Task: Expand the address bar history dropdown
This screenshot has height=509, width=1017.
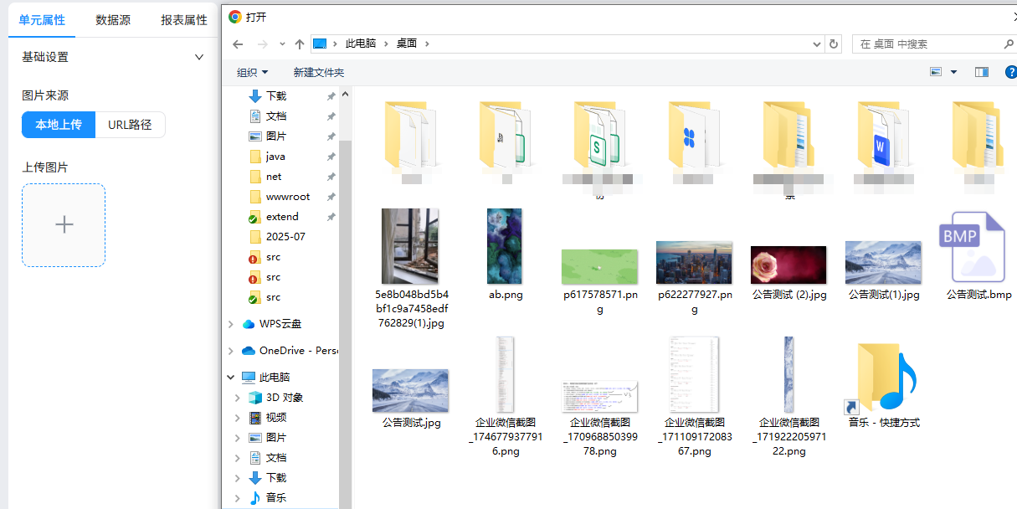Action: (x=818, y=44)
